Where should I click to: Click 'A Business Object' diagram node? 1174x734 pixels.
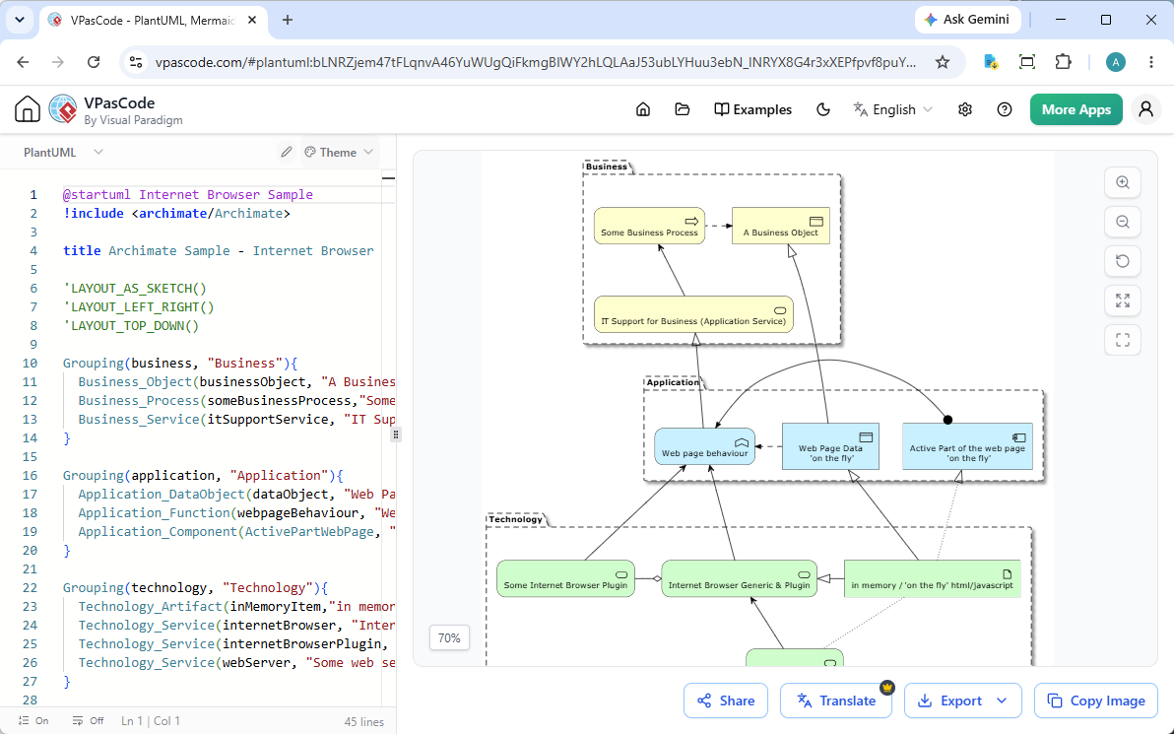coord(780,226)
